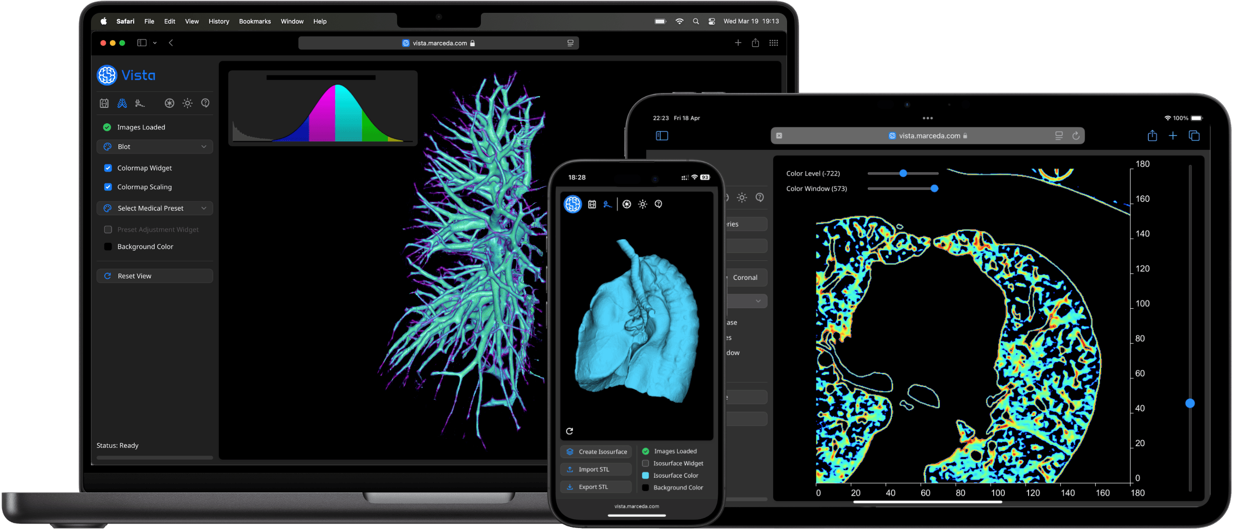
Task: Click the screenshot aperture icon in laptop sidebar
Action: tap(169, 103)
